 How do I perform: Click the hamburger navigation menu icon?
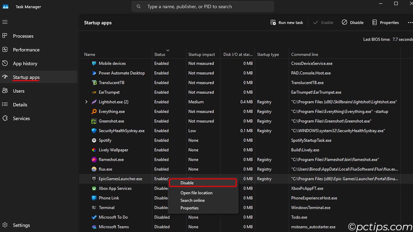pos(5,22)
